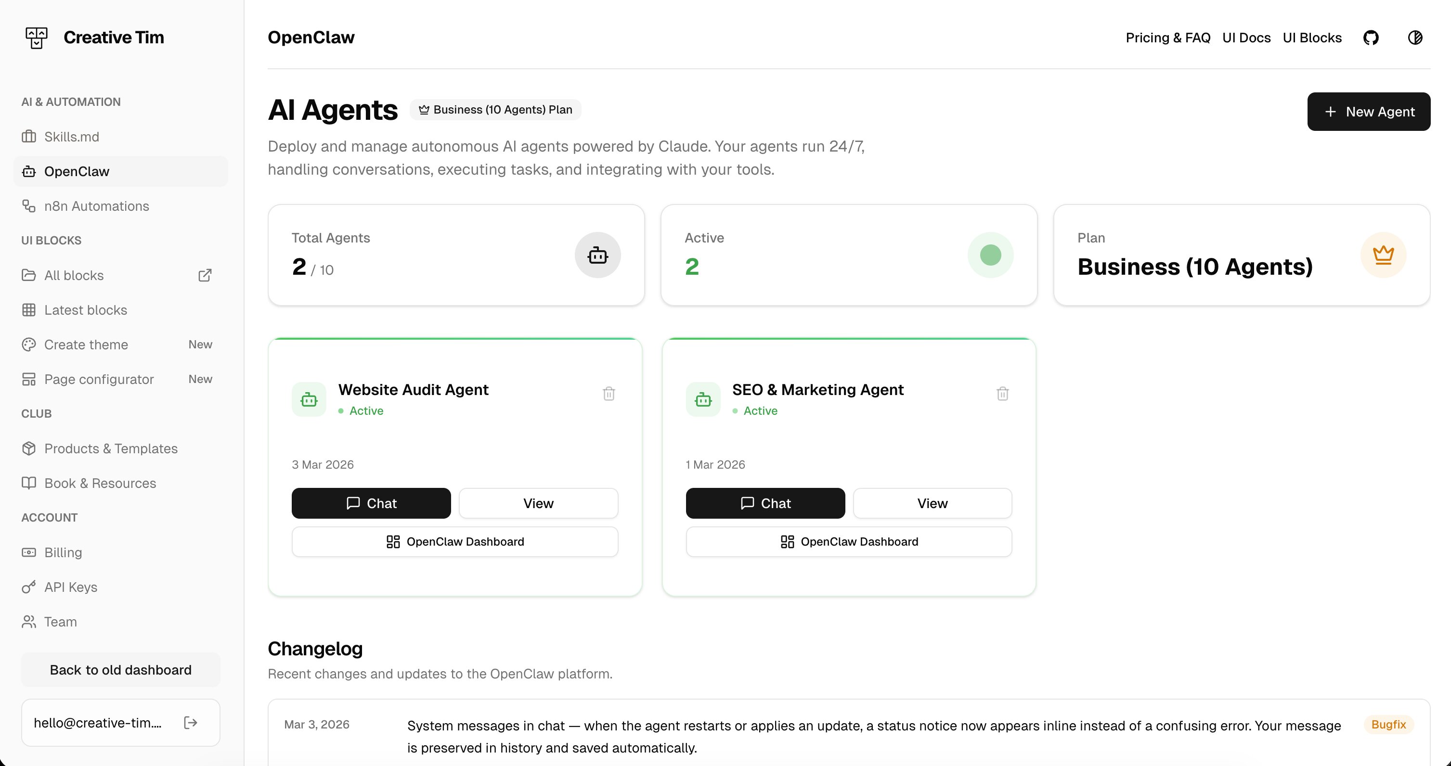Open the UI Blocks header link
The image size is (1451, 766).
(1312, 38)
